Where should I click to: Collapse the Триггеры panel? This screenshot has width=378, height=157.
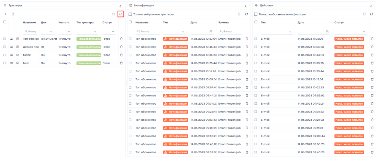(120, 6)
